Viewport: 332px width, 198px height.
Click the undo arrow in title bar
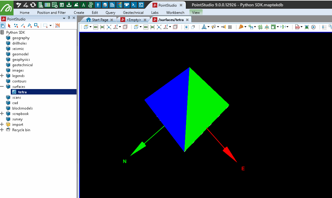pyautogui.click(x=19, y=5)
